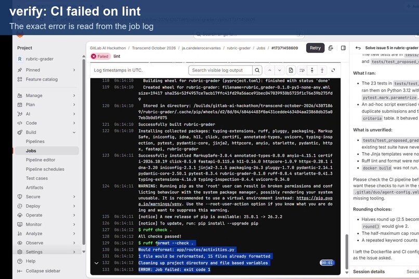Click the 00:01 section duration badge
This screenshot has width=419, height=279.
[x=327, y=263]
